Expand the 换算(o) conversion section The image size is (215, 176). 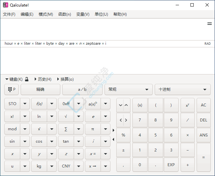66,79
